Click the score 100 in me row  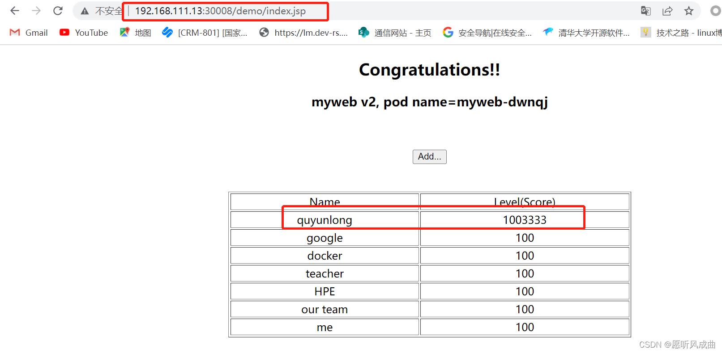tap(525, 327)
